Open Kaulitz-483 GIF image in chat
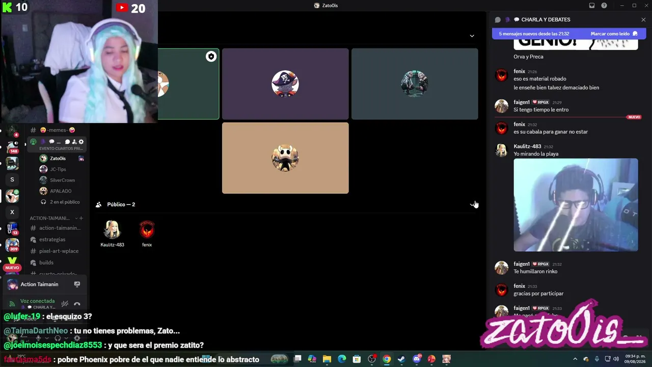Screen dimensions: 652x367 pos(576,205)
